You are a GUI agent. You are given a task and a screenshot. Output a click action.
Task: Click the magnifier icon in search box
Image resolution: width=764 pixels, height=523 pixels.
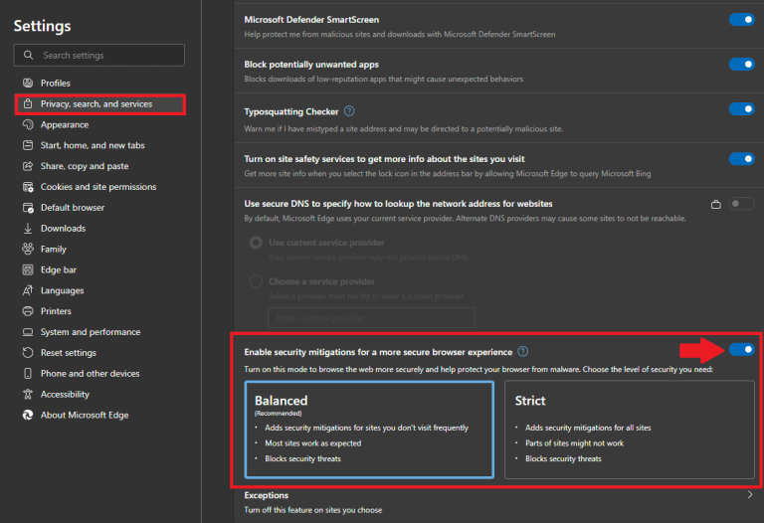point(28,55)
